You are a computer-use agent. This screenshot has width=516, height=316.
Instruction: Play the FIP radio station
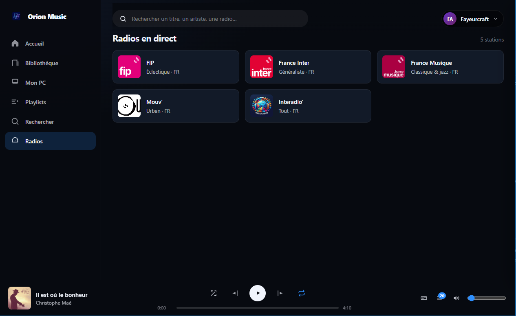click(176, 67)
